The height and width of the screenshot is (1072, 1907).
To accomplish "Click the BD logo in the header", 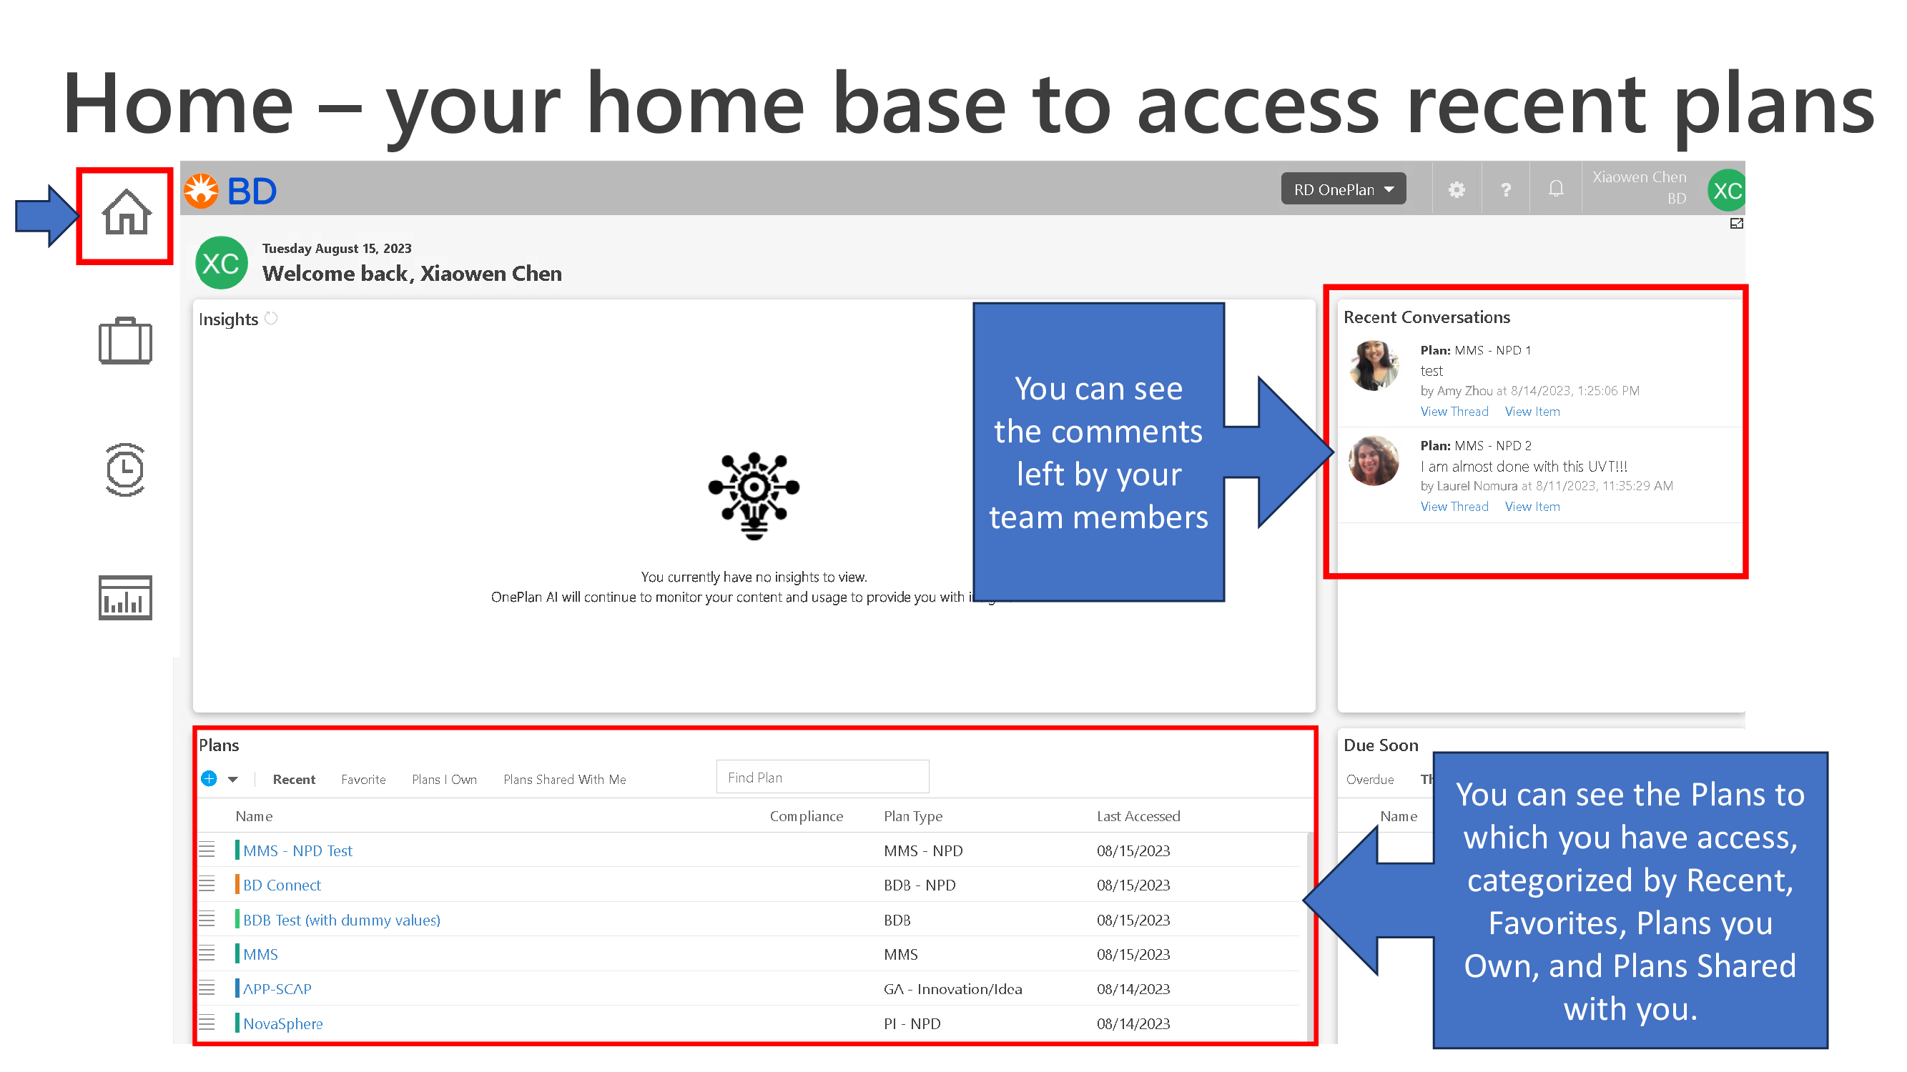I will pos(230,191).
